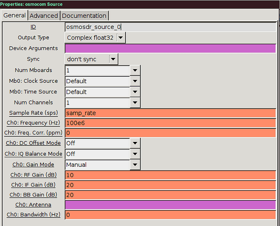Screen dimensions: 280x226
Task: Click the Mb0: Time Source Default text box
Action: (97, 92)
